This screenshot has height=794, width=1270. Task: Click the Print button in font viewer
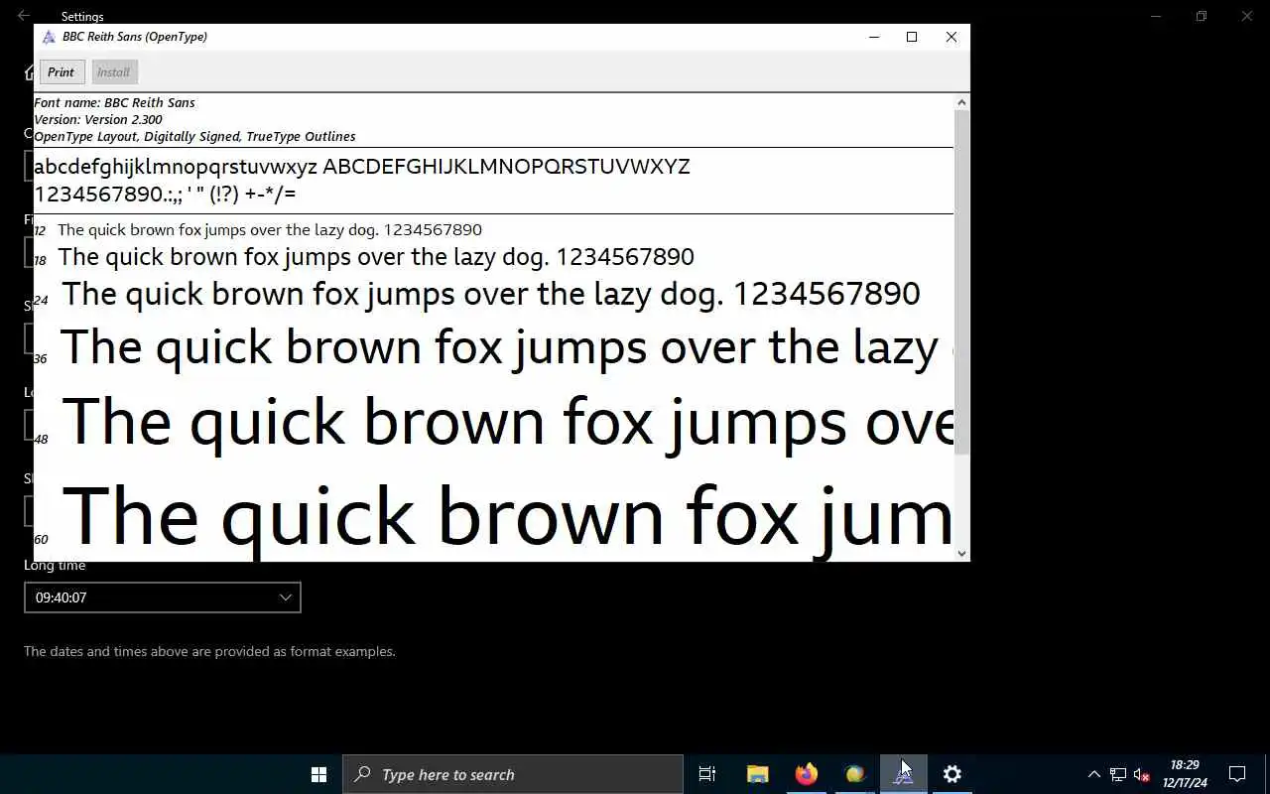pyautogui.click(x=62, y=72)
